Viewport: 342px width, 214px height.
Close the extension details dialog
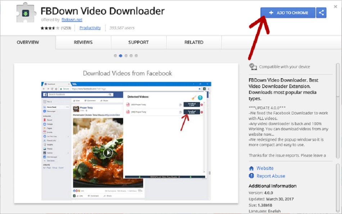tap(336, 7)
